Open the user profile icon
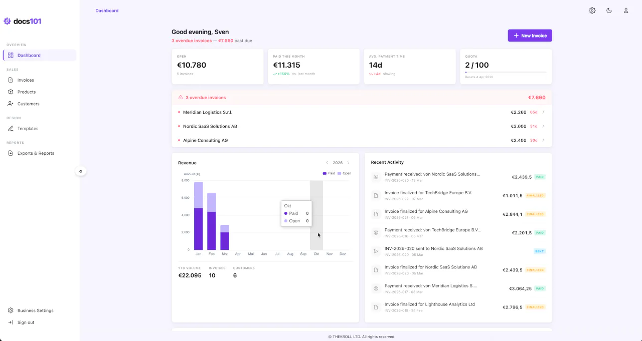The width and height of the screenshot is (642, 341). point(625,10)
